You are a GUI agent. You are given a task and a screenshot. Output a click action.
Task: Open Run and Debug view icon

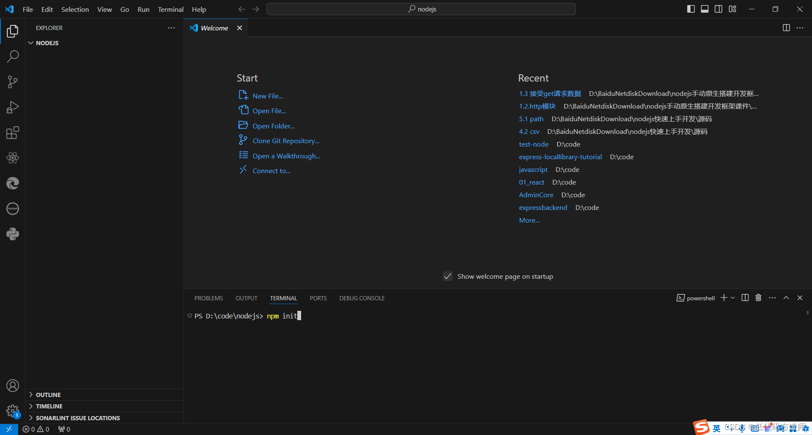click(13, 107)
